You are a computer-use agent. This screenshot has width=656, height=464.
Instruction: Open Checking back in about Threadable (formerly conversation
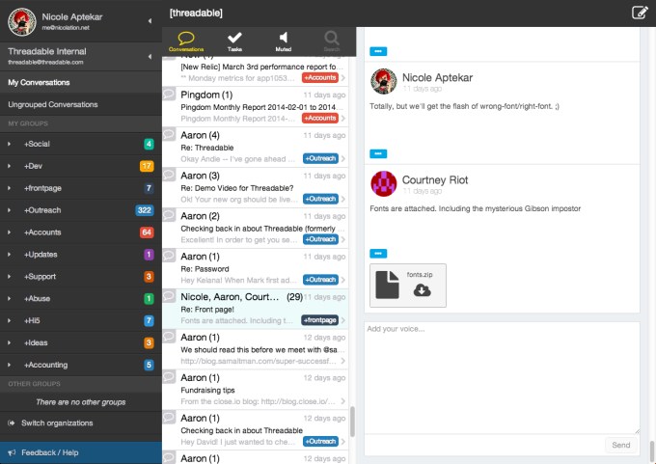pos(256,228)
